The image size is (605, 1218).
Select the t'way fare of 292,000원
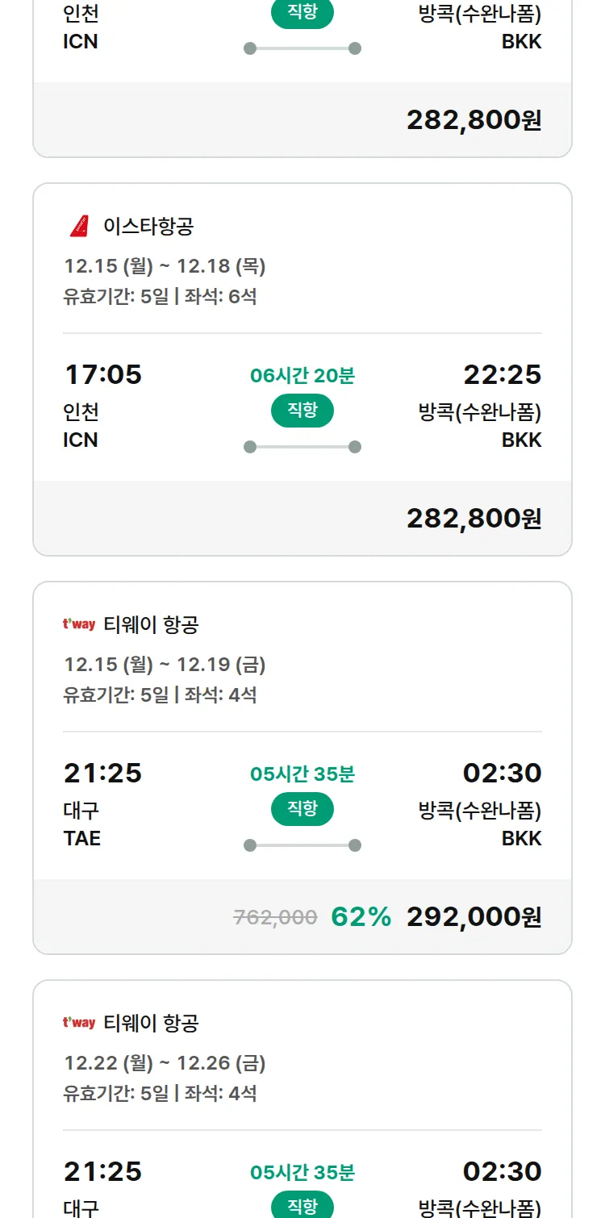pos(474,916)
